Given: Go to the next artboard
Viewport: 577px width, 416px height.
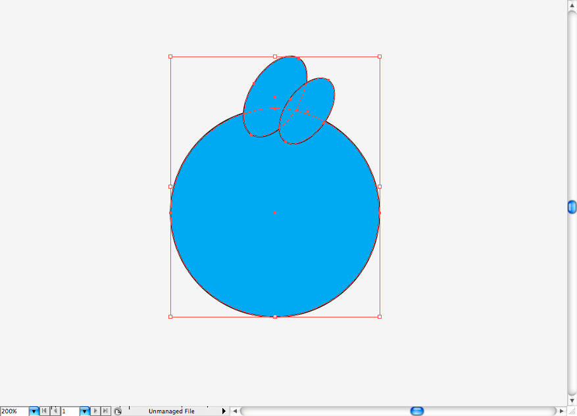Looking at the screenshot, I should point(95,411).
